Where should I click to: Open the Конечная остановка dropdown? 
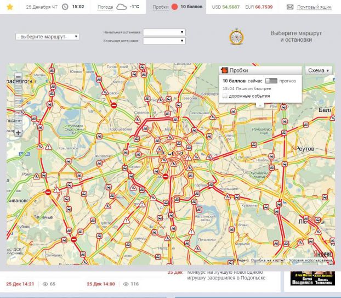(164, 41)
